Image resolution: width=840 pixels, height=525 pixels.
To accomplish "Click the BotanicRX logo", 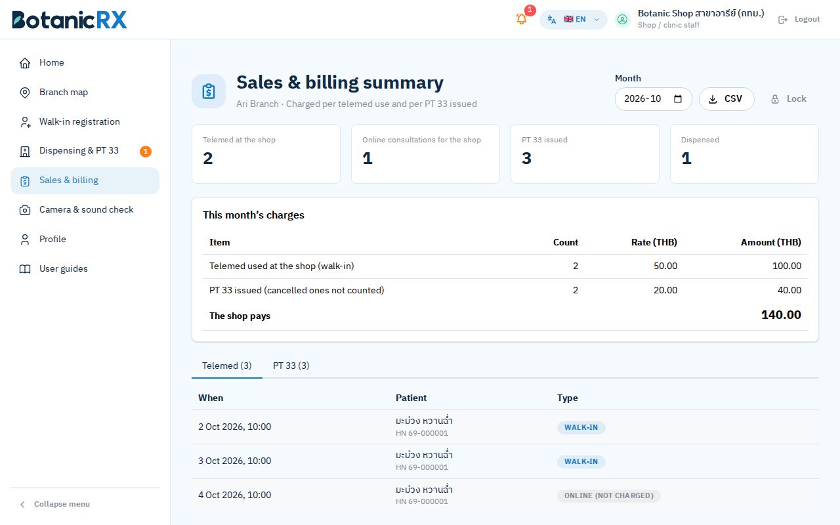I will click(x=70, y=20).
